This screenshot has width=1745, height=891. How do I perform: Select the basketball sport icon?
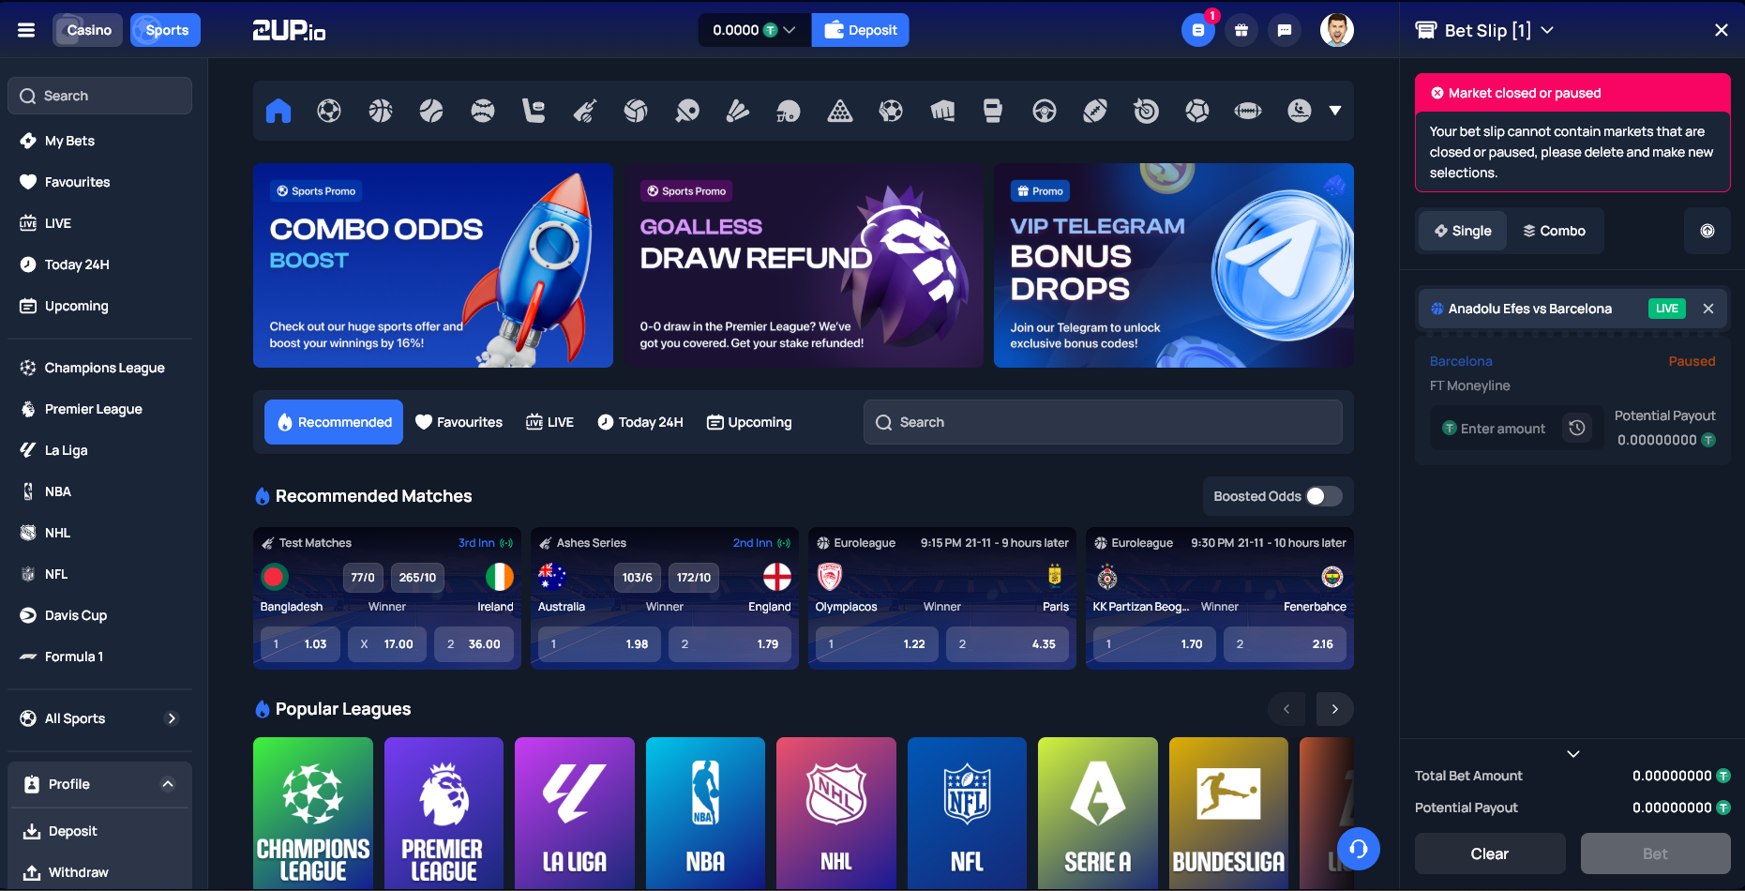point(380,111)
